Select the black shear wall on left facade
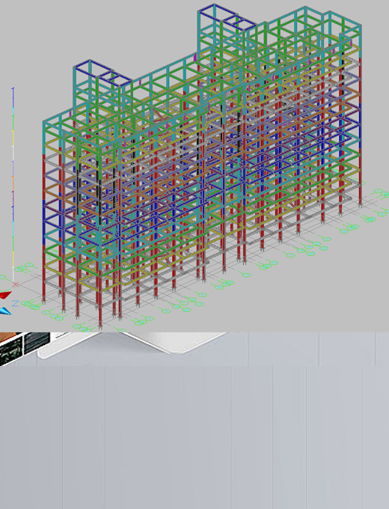Viewport: 389px width, 509px height. 79,189
